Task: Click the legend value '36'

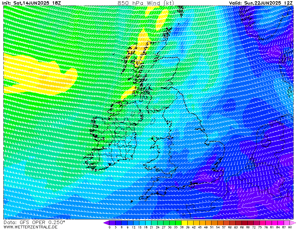Action: (182, 227)
